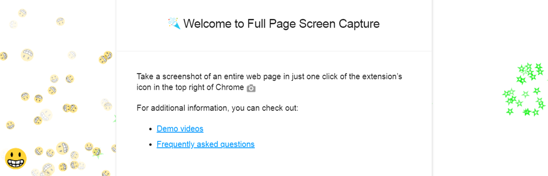The width and height of the screenshot is (548, 176).
Task: Click the word "Welcome" in the title
Action: coord(208,23)
